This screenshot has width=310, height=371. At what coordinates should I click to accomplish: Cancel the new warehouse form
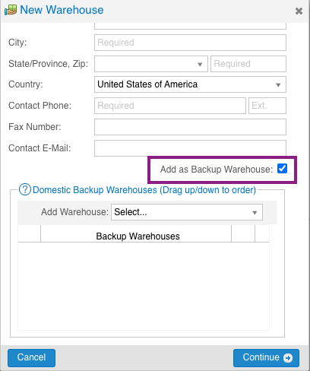coord(31,358)
